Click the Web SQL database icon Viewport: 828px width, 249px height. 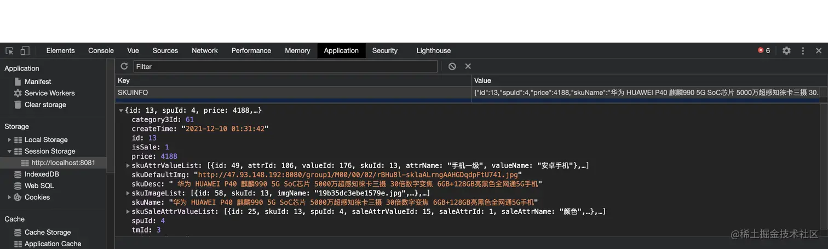[x=18, y=186]
